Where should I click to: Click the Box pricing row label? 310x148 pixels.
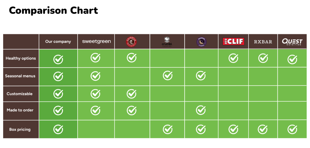[x=20, y=129]
